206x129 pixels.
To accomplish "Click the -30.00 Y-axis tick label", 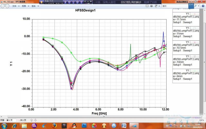I will pyautogui.click(x=26, y=89).
